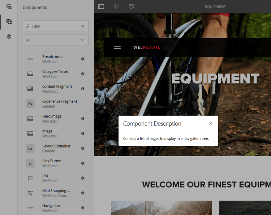Click the mountain landscape thumbnail
The image size is (271, 215).
pos(162,208)
